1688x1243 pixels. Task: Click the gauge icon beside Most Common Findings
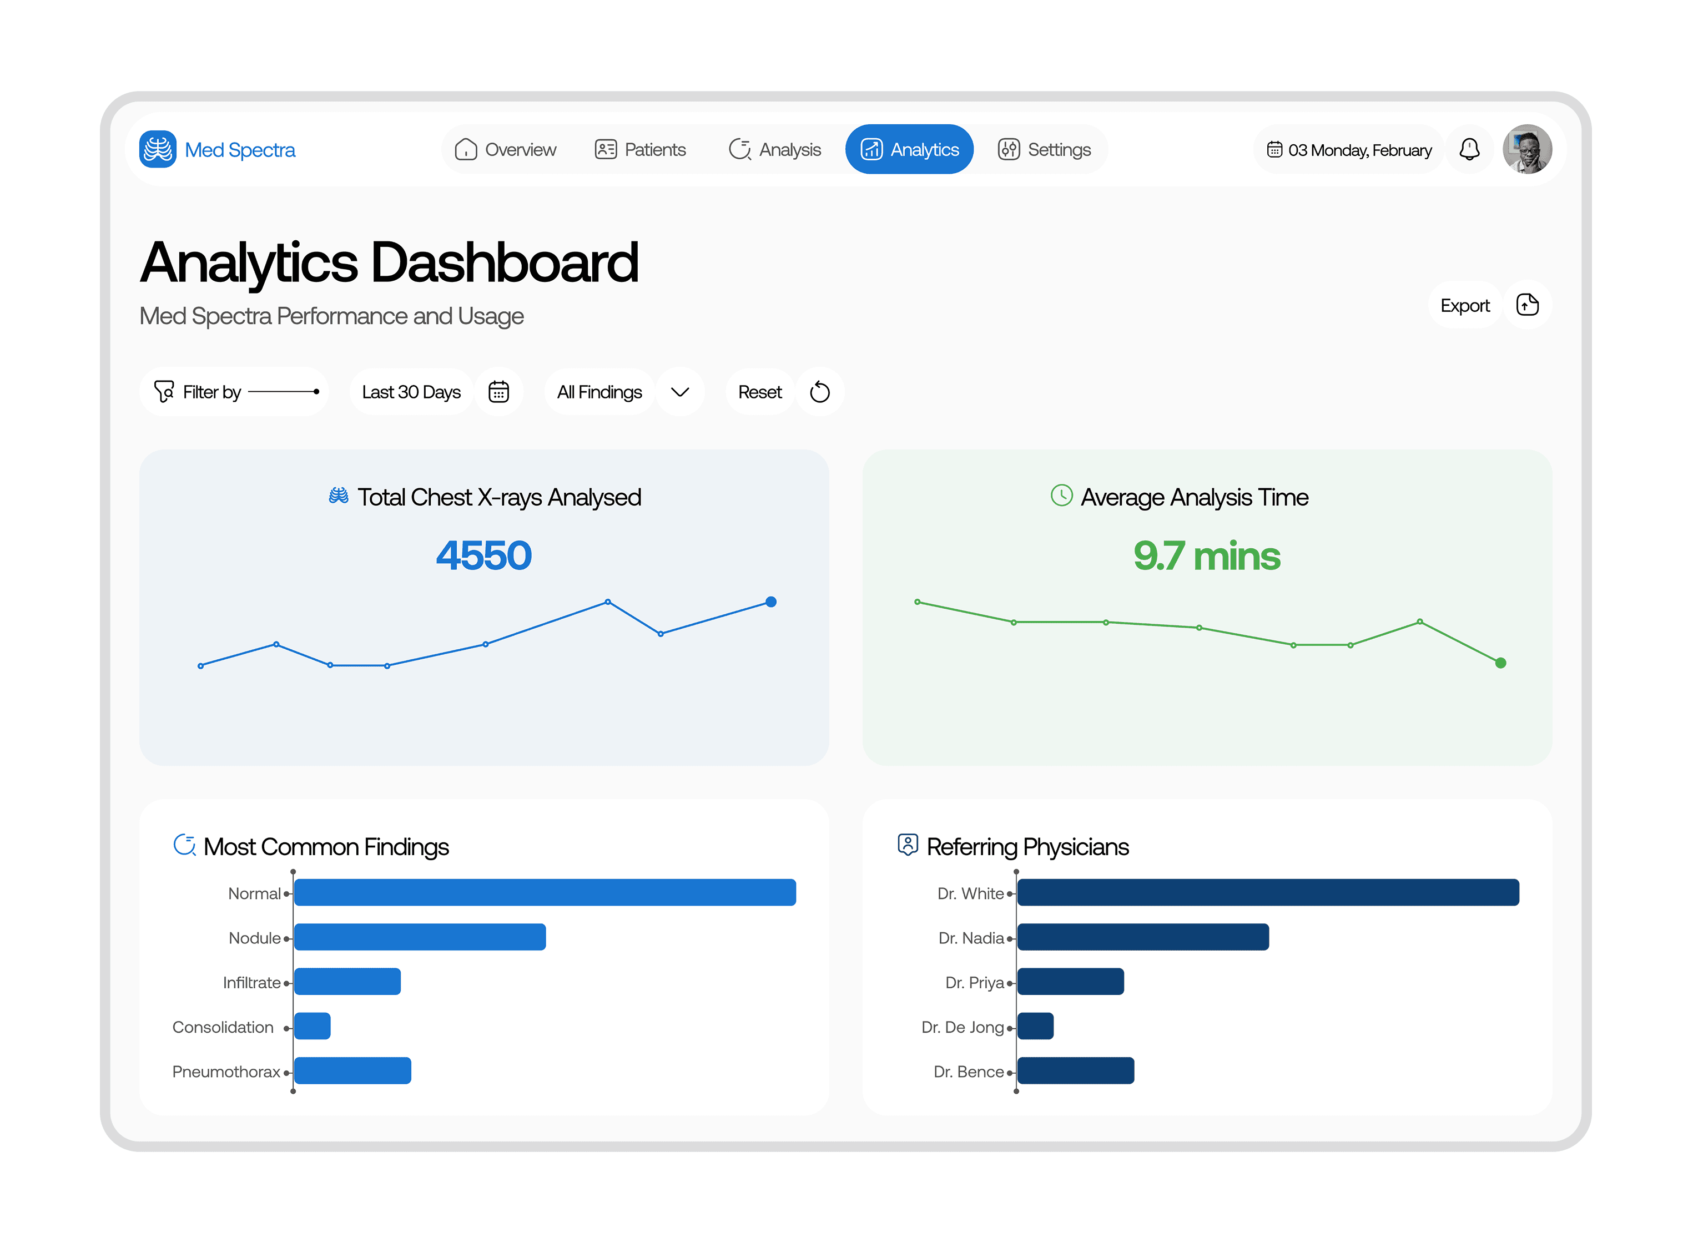coord(185,846)
